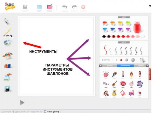Click the Подсветить все button
Image resolution: width=152 pixels, height=113 pixels.
[x=35, y=112]
